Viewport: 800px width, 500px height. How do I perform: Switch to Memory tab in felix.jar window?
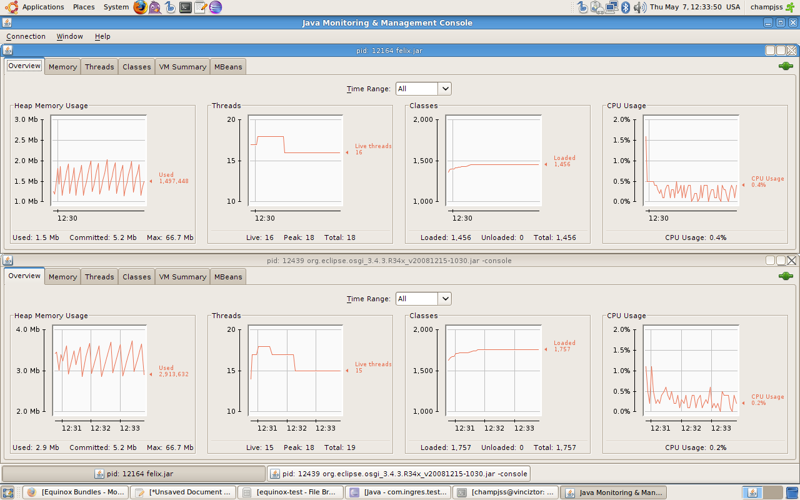tap(62, 67)
